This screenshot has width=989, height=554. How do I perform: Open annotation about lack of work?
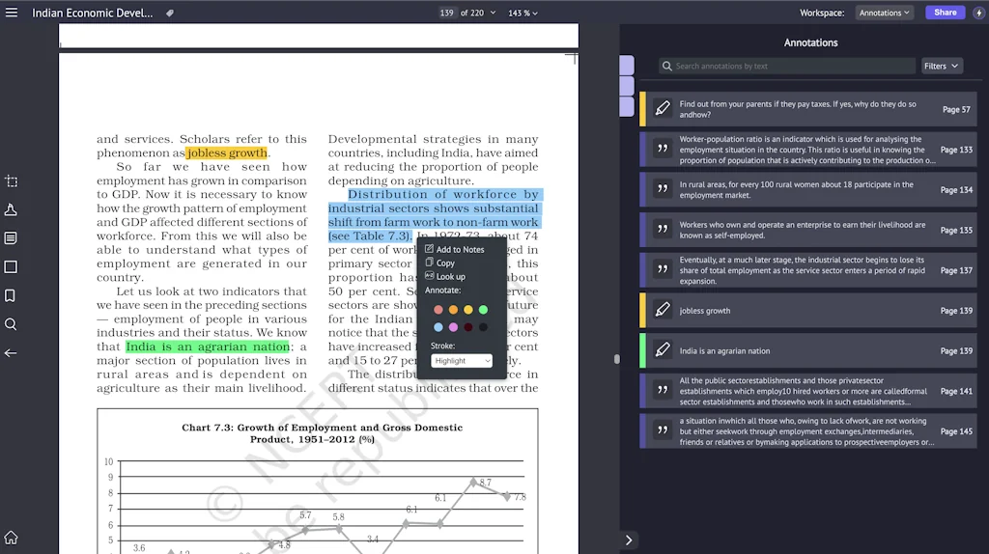(x=808, y=431)
